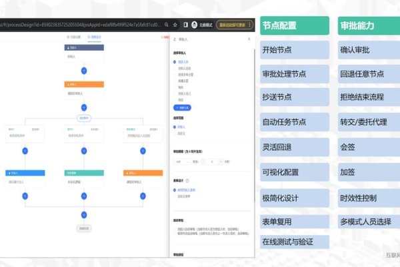Click the plus under the blue 抄送人 node
Image resolution: width=400 pixels, height=267 pixels.
tap(26, 196)
